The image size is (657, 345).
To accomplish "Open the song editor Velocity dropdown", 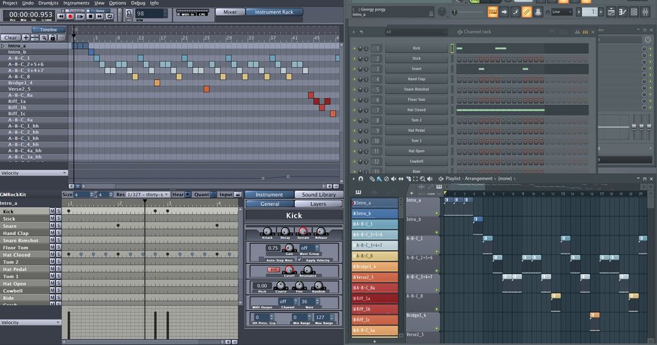I will [x=34, y=172].
